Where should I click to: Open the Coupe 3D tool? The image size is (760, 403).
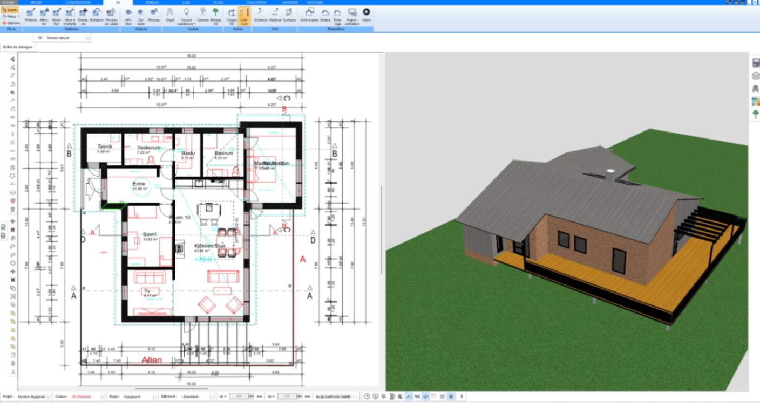231,16
